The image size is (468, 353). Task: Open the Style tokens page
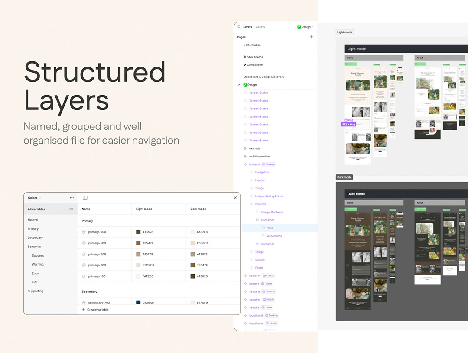point(255,57)
